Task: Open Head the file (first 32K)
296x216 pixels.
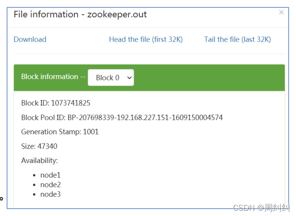Action: [x=146, y=40]
